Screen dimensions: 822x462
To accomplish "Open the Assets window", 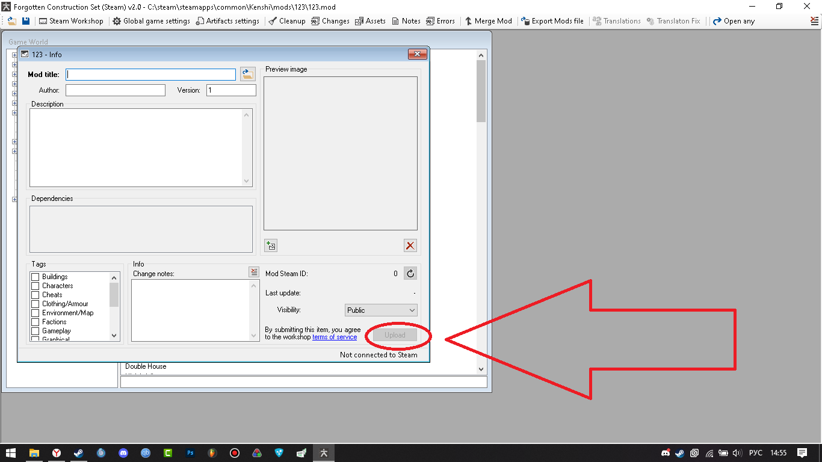I will [370, 21].
